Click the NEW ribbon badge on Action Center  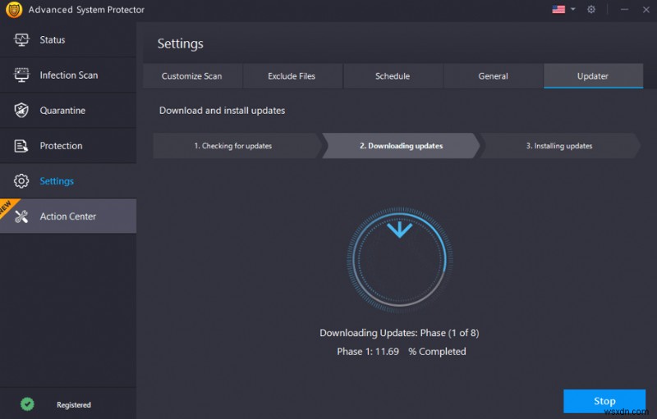point(7,207)
